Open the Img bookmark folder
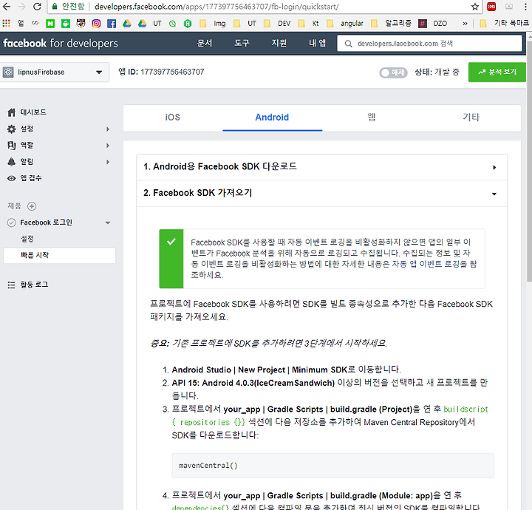Viewport: 532px width, 510px height. coord(213,23)
